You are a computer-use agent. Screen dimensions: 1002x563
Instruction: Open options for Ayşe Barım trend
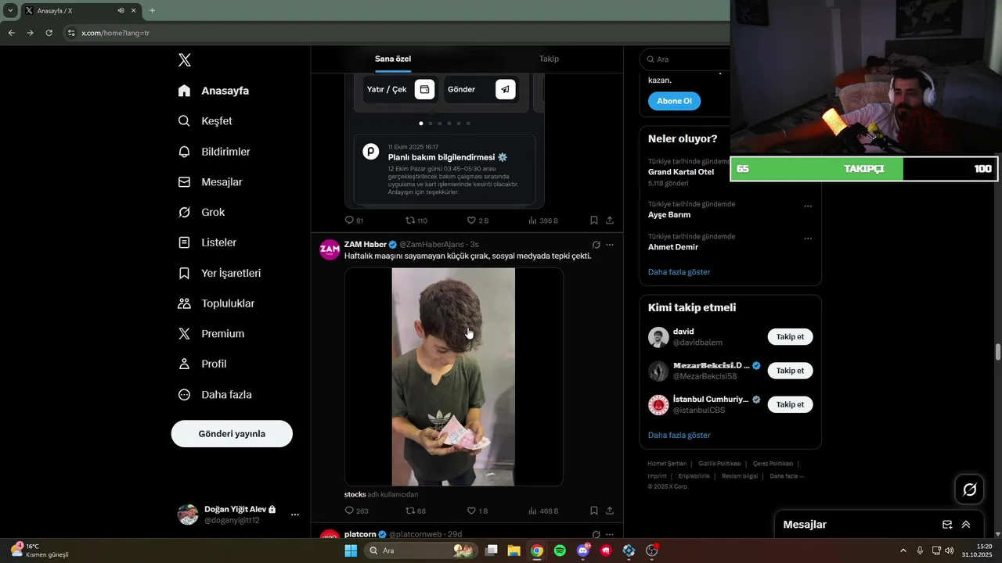coord(808,206)
